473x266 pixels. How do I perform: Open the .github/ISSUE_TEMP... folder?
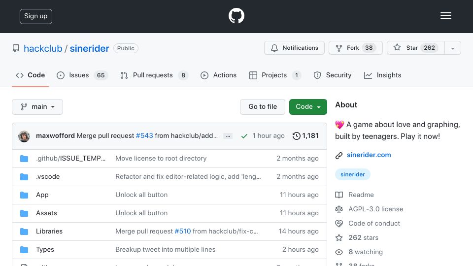click(x=70, y=158)
